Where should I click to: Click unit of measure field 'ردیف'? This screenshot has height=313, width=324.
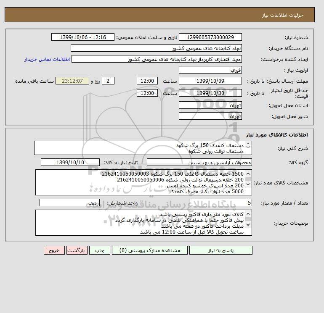point(69,203)
